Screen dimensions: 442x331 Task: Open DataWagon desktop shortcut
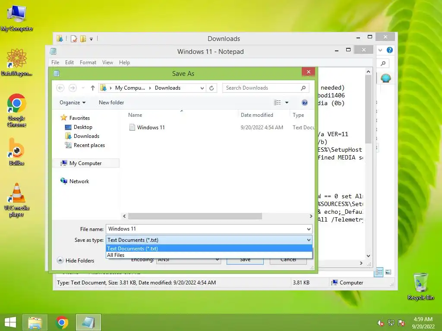(x=17, y=62)
